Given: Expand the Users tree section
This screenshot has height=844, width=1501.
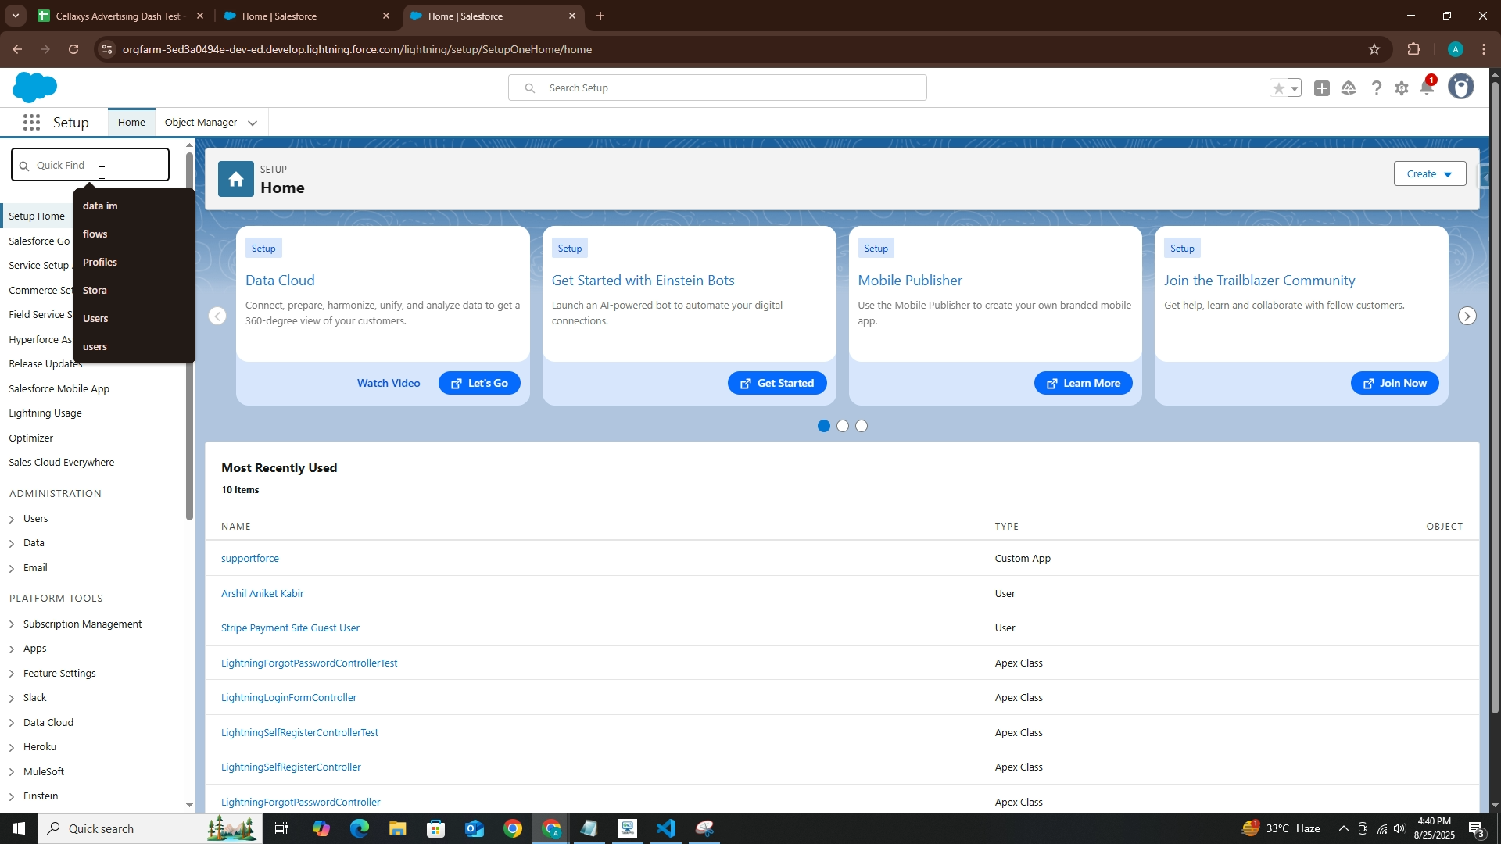Looking at the screenshot, I should click(12, 519).
